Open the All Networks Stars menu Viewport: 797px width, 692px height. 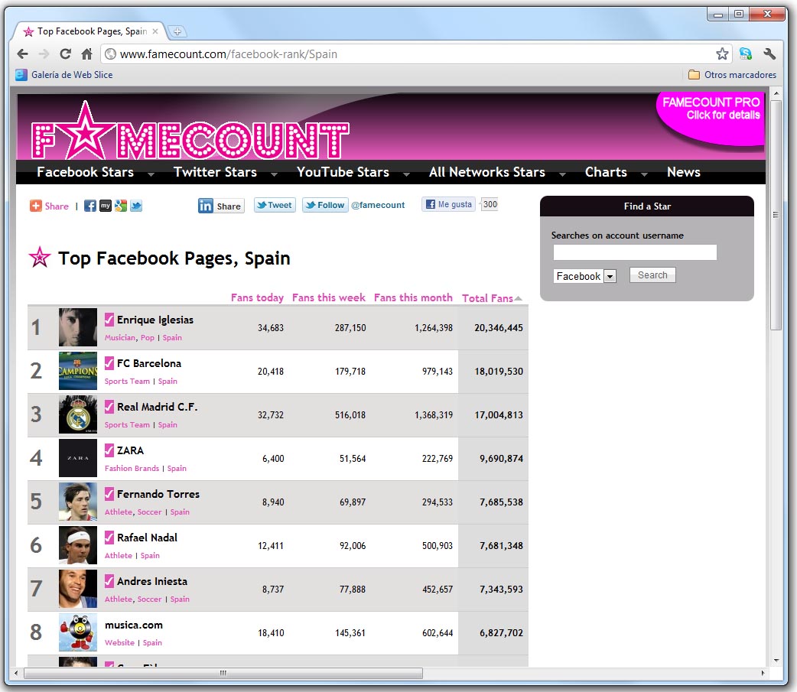(487, 172)
